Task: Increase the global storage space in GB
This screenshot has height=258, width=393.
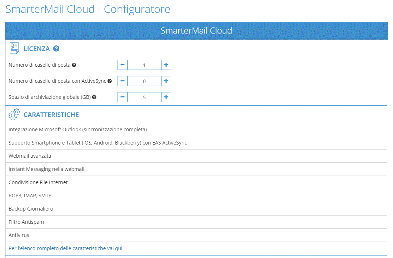Action: [x=166, y=97]
